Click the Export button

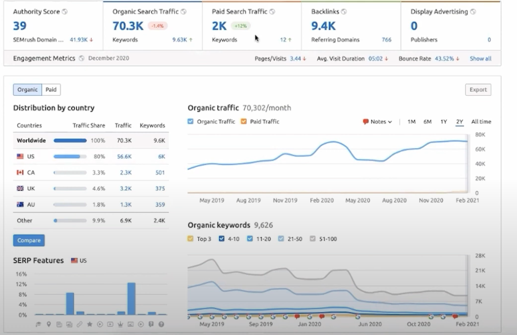pyautogui.click(x=478, y=90)
